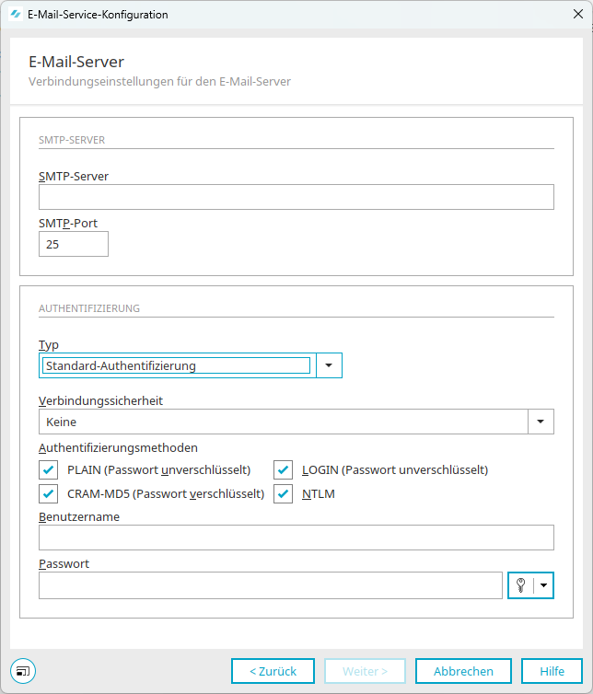The image size is (593, 694).
Task: Toggle the LOGIN authentication checkbox
Action: click(x=283, y=469)
